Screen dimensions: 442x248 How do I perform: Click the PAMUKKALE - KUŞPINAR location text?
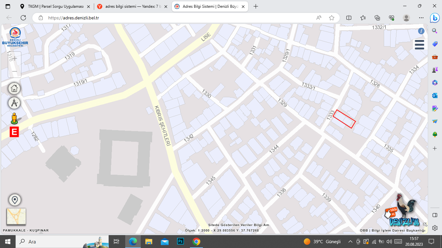point(26,230)
